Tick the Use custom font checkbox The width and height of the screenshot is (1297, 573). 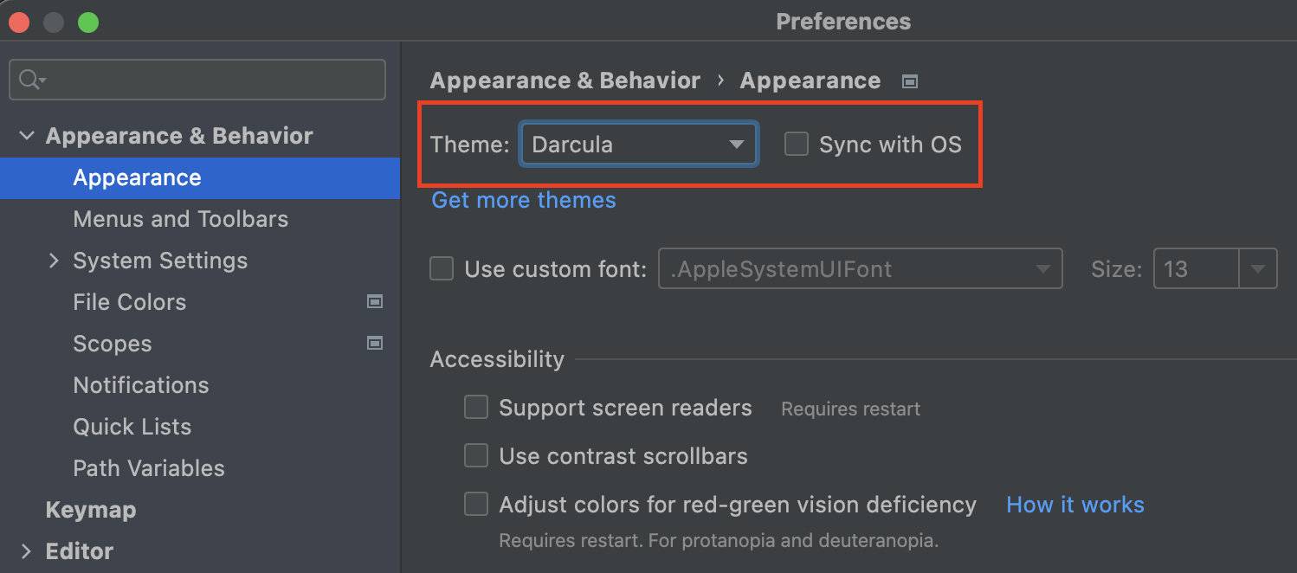click(x=442, y=268)
